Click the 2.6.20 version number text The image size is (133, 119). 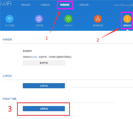(34, 57)
